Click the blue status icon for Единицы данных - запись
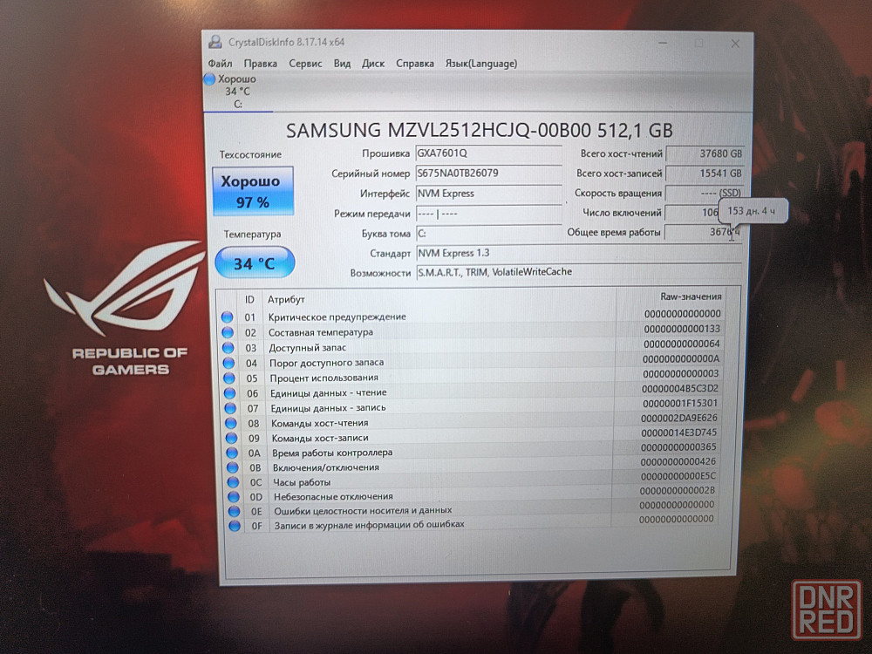The image size is (872, 654). pos(230,408)
